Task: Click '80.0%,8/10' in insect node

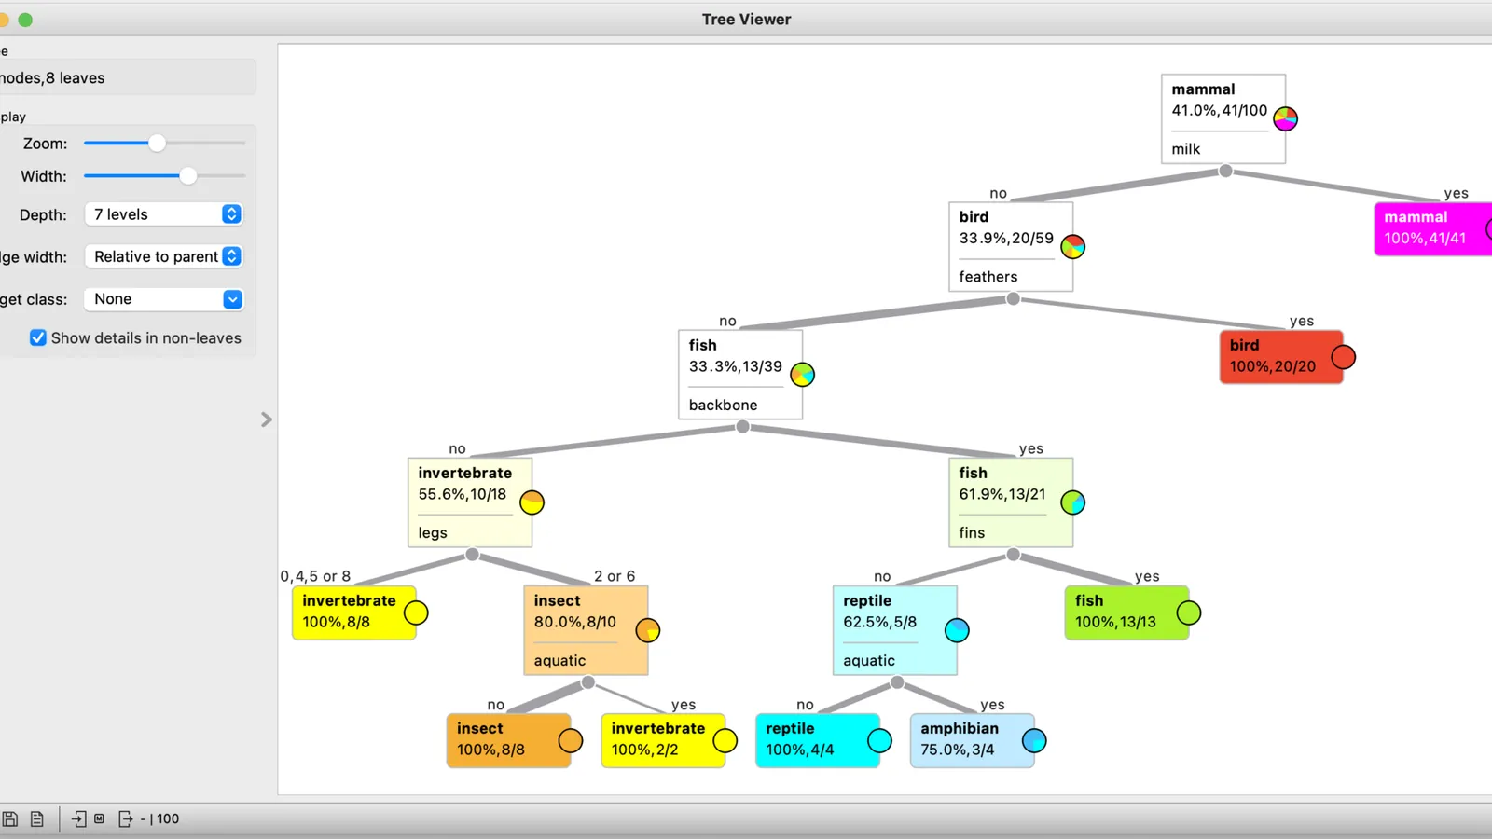Action: 574,622
